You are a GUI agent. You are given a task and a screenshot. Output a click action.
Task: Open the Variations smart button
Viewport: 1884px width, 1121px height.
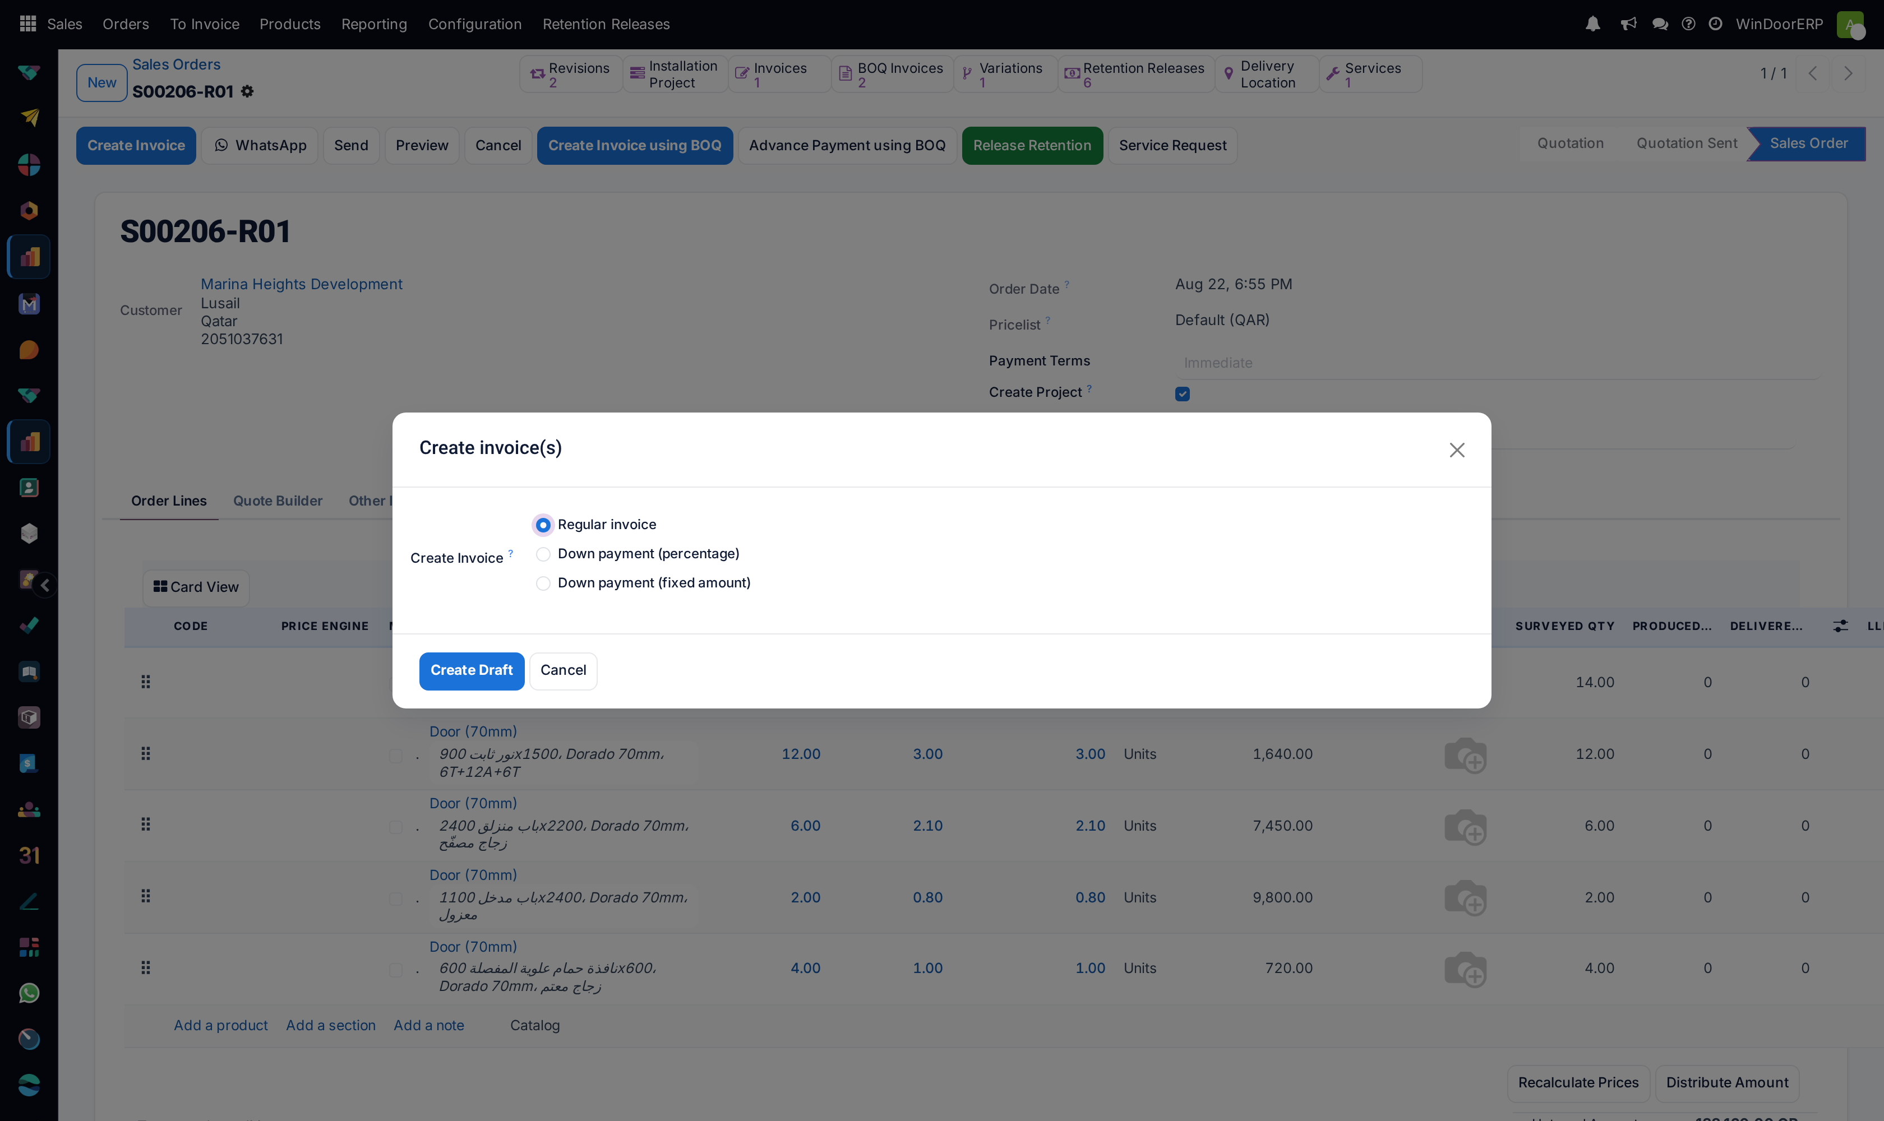pos(1005,74)
